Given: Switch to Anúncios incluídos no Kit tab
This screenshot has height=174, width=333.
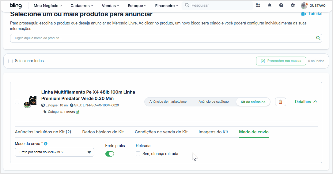Looking at the screenshot, I should pyautogui.click(x=43, y=132).
